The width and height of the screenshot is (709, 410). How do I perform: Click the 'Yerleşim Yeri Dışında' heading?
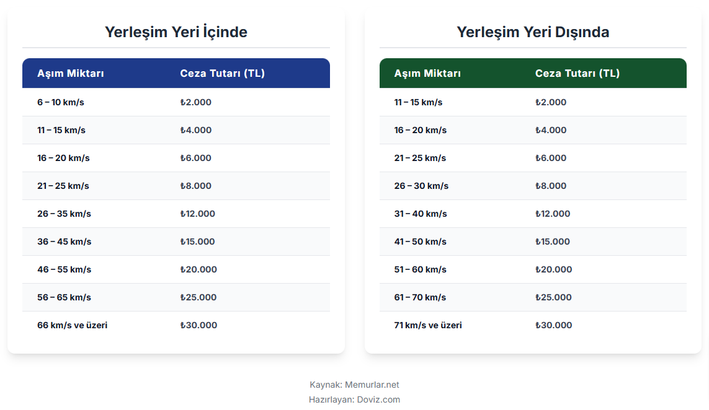tap(533, 32)
